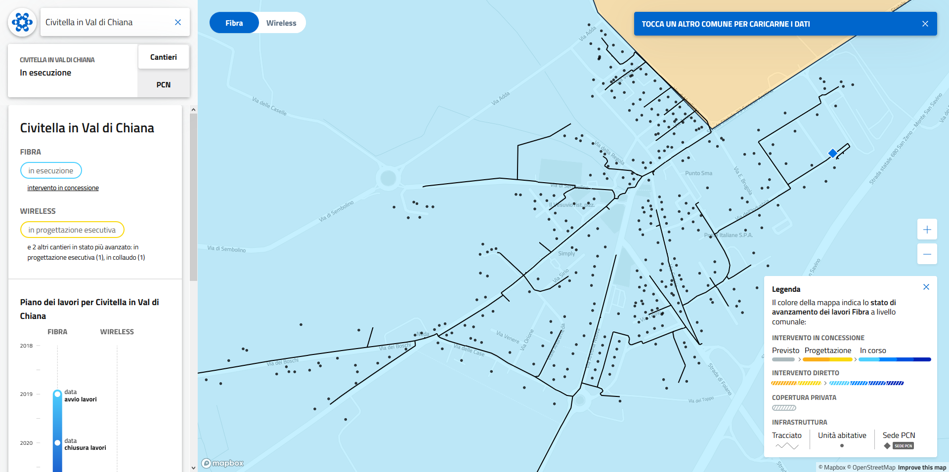Open the © OpenStreetMap attribution link
Screen dimensions: 949x472
(871, 468)
